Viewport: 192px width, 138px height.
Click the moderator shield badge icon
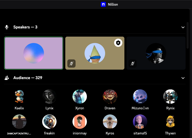coord(118,43)
